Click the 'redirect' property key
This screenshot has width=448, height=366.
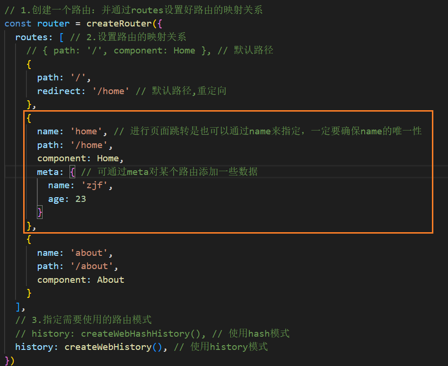[59, 91]
